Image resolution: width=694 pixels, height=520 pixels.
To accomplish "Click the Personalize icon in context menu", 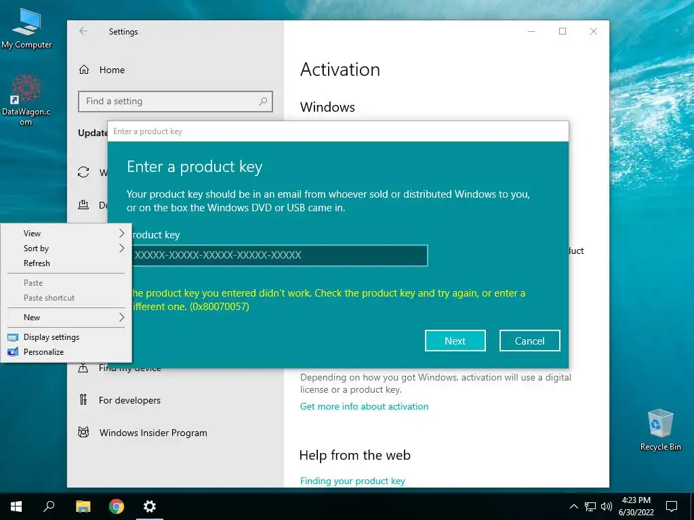I will coord(13,352).
